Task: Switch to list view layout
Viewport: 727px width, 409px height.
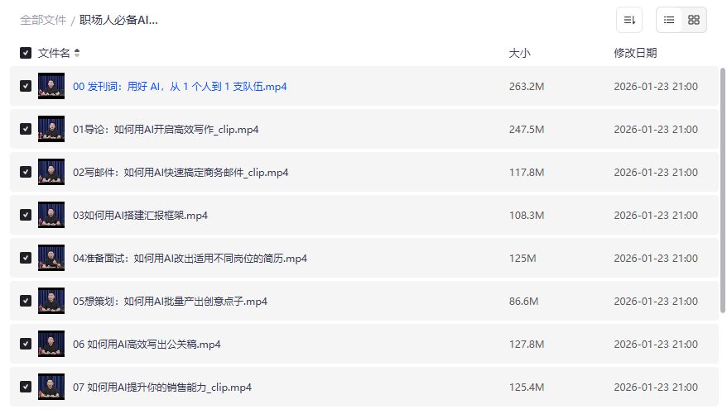Action: tap(668, 20)
